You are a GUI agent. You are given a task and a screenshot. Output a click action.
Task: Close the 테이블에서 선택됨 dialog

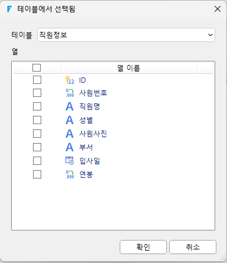click(x=218, y=9)
